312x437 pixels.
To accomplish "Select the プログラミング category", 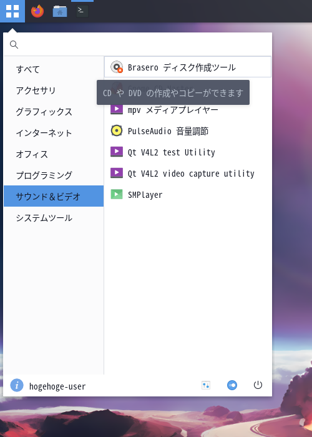I will [x=54, y=175].
